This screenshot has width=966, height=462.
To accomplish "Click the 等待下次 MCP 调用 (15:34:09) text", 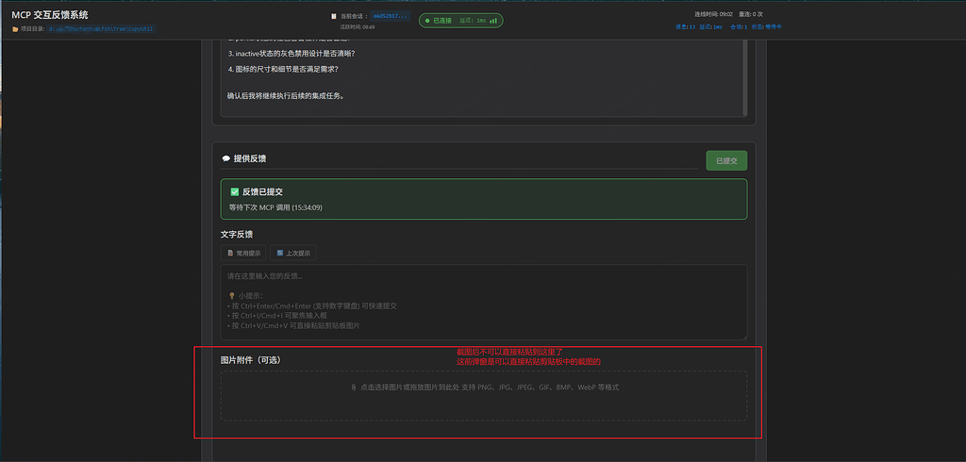I will pos(275,207).
